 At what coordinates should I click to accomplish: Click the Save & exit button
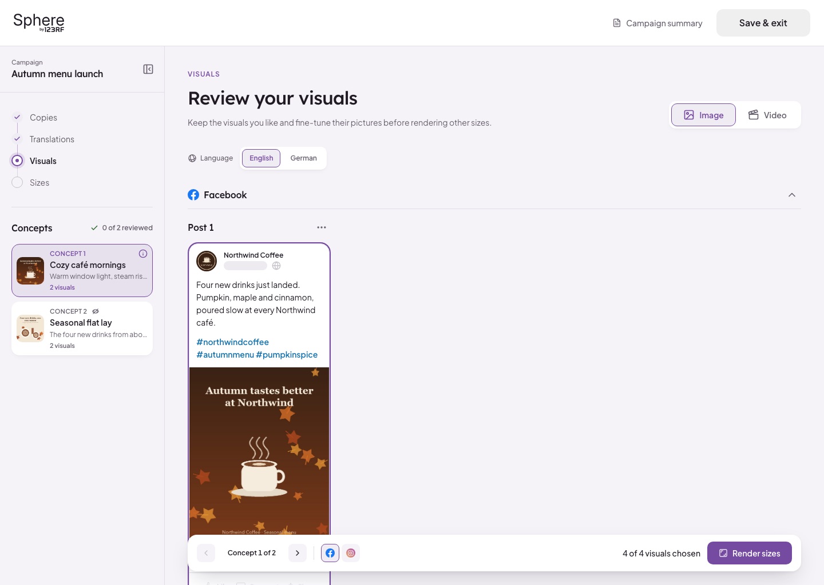(763, 23)
